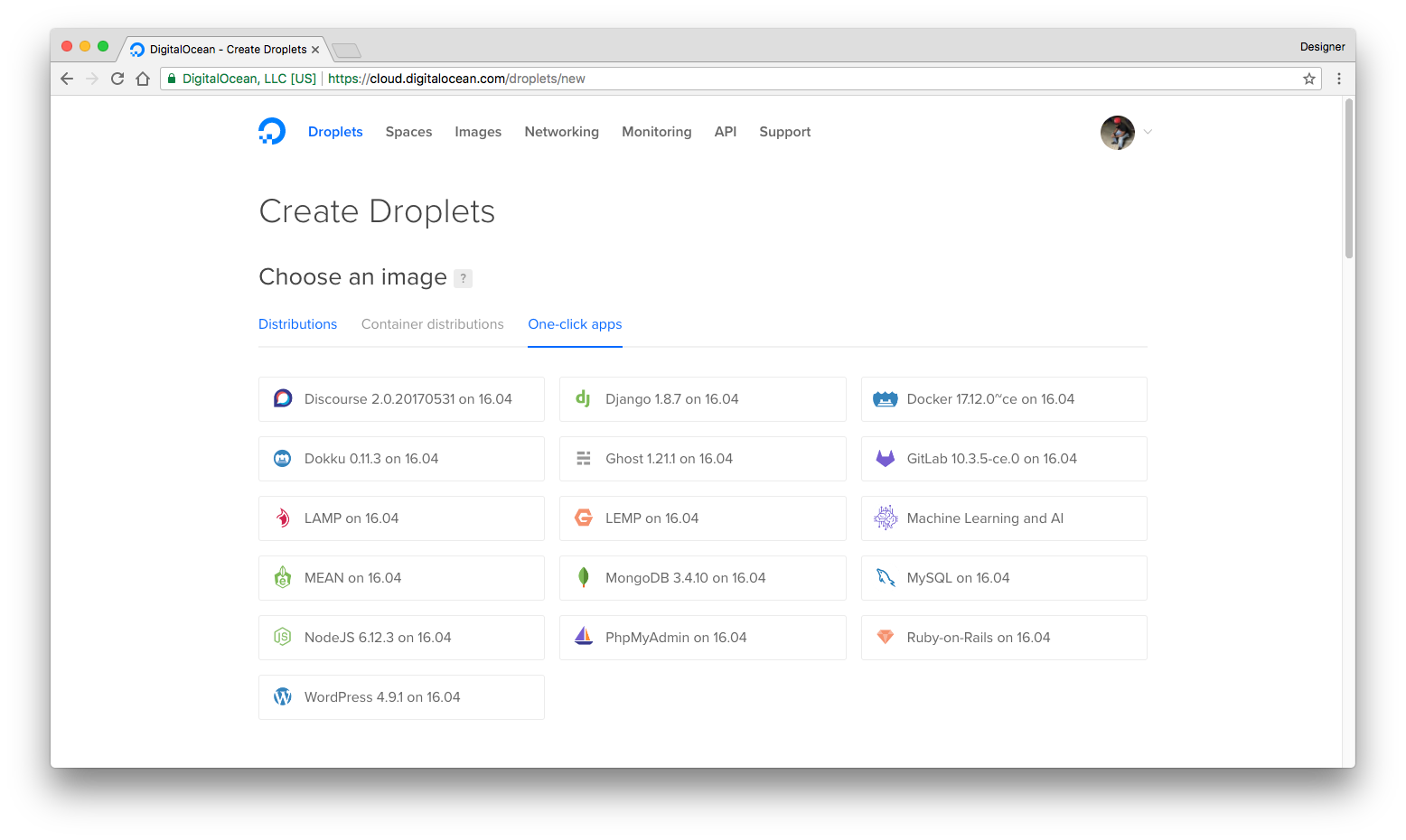Open the API nav item
The height and width of the screenshot is (840, 1406).
tap(726, 132)
